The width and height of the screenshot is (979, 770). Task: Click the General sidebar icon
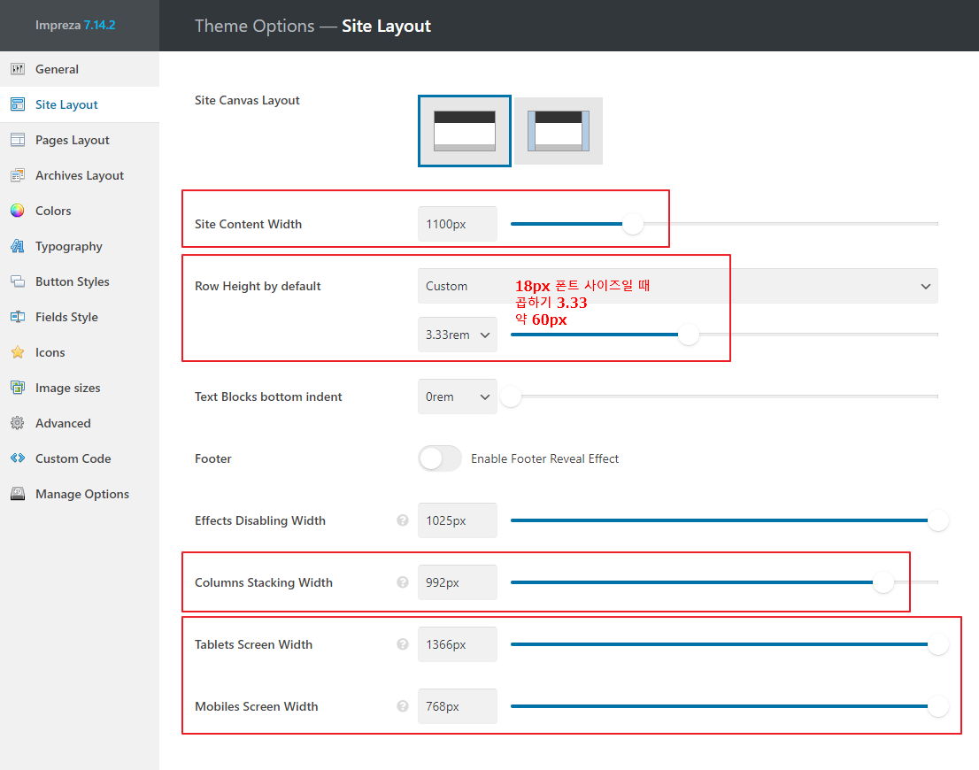tap(18, 69)
